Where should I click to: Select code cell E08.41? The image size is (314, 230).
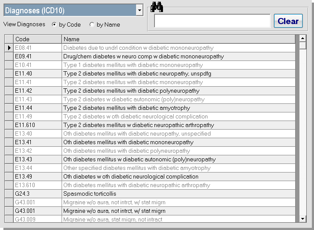coord(38,48)
